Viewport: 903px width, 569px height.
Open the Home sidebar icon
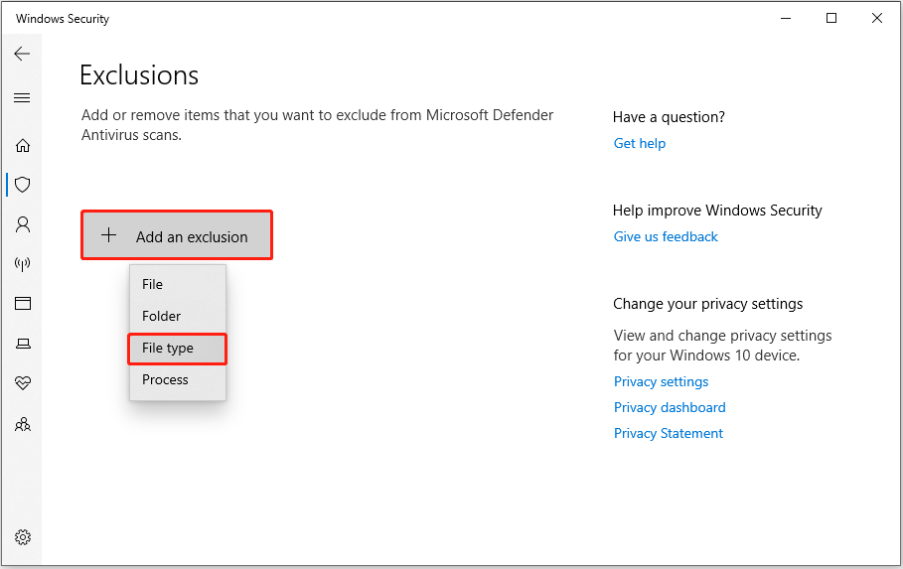pyautogui.click(x=22, y=146)
